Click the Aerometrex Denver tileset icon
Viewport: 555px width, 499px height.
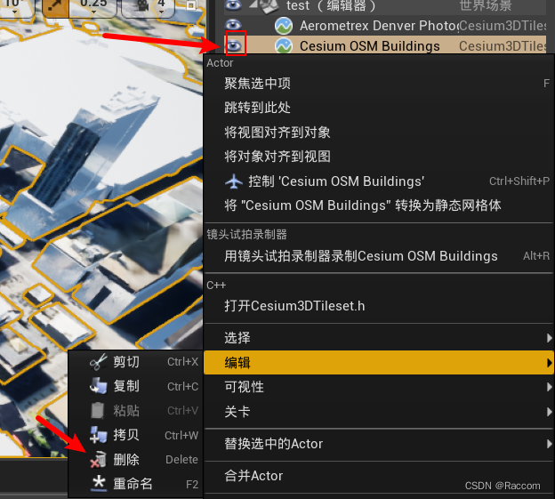(x=284, y=26)
